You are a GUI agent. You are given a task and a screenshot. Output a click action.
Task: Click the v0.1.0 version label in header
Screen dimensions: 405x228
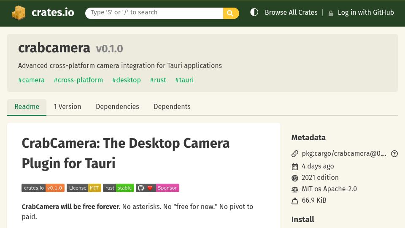click(x=110, y=49)
